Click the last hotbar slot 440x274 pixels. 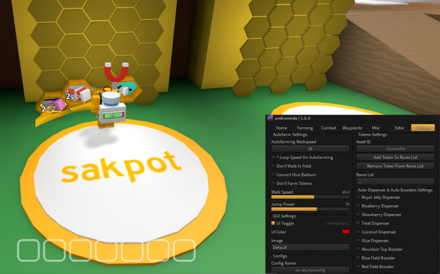click(x=184, y=250)
